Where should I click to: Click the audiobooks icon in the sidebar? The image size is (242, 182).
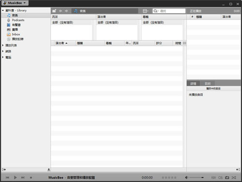click(9, 25)
